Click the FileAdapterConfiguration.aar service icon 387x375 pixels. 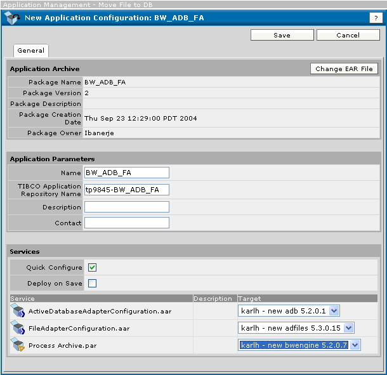tap(17, 328)
